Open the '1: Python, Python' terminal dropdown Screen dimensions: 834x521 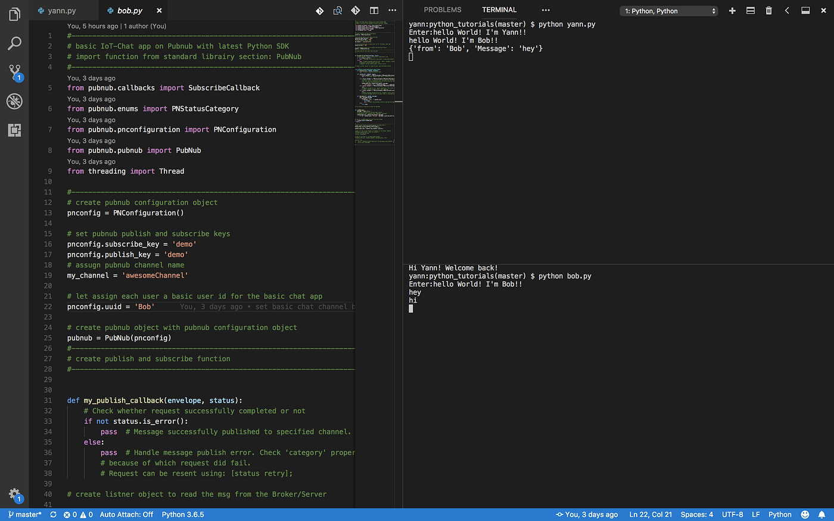[x=668, y=10]
